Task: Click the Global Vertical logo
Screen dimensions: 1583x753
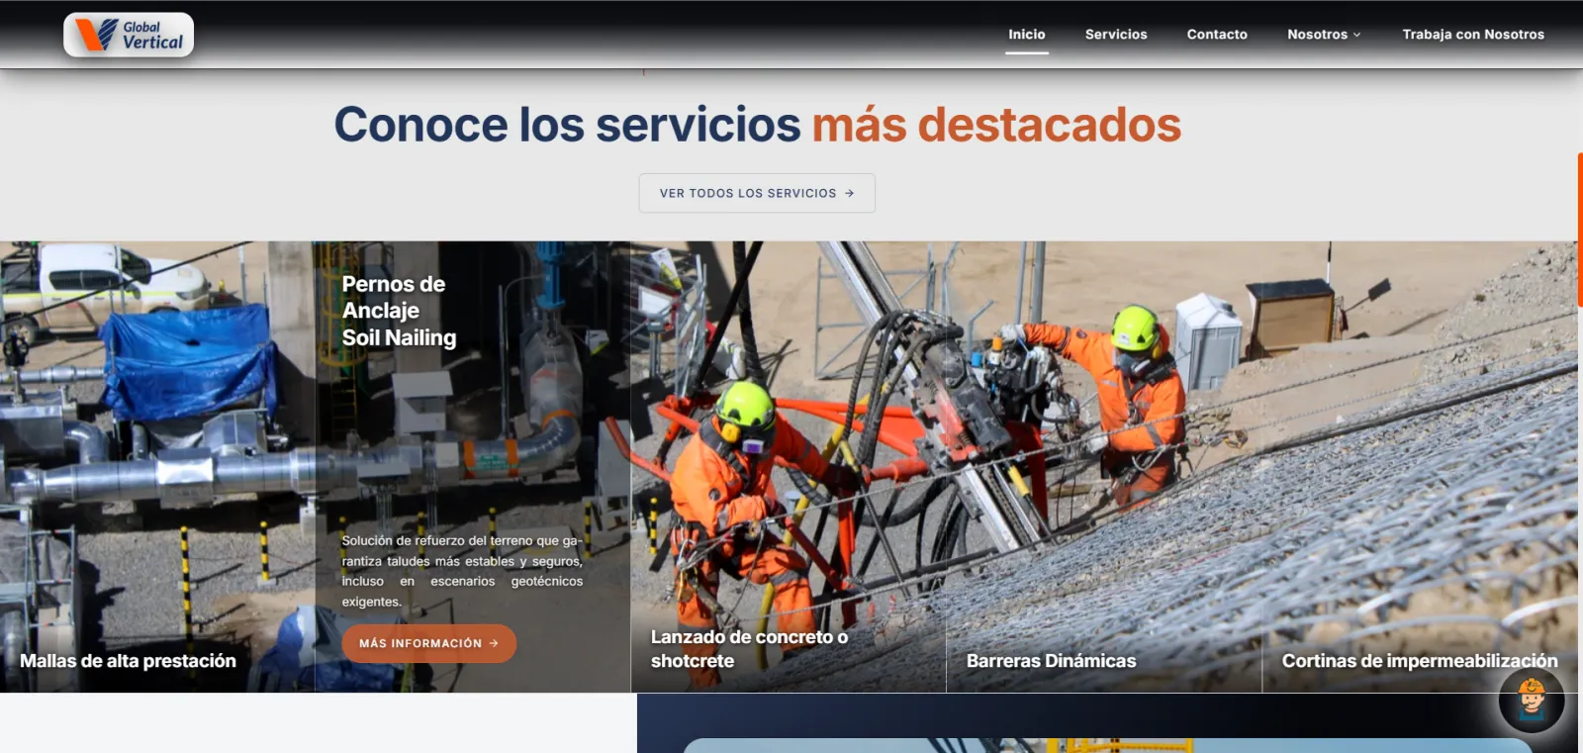Action: tap(129, 35)
